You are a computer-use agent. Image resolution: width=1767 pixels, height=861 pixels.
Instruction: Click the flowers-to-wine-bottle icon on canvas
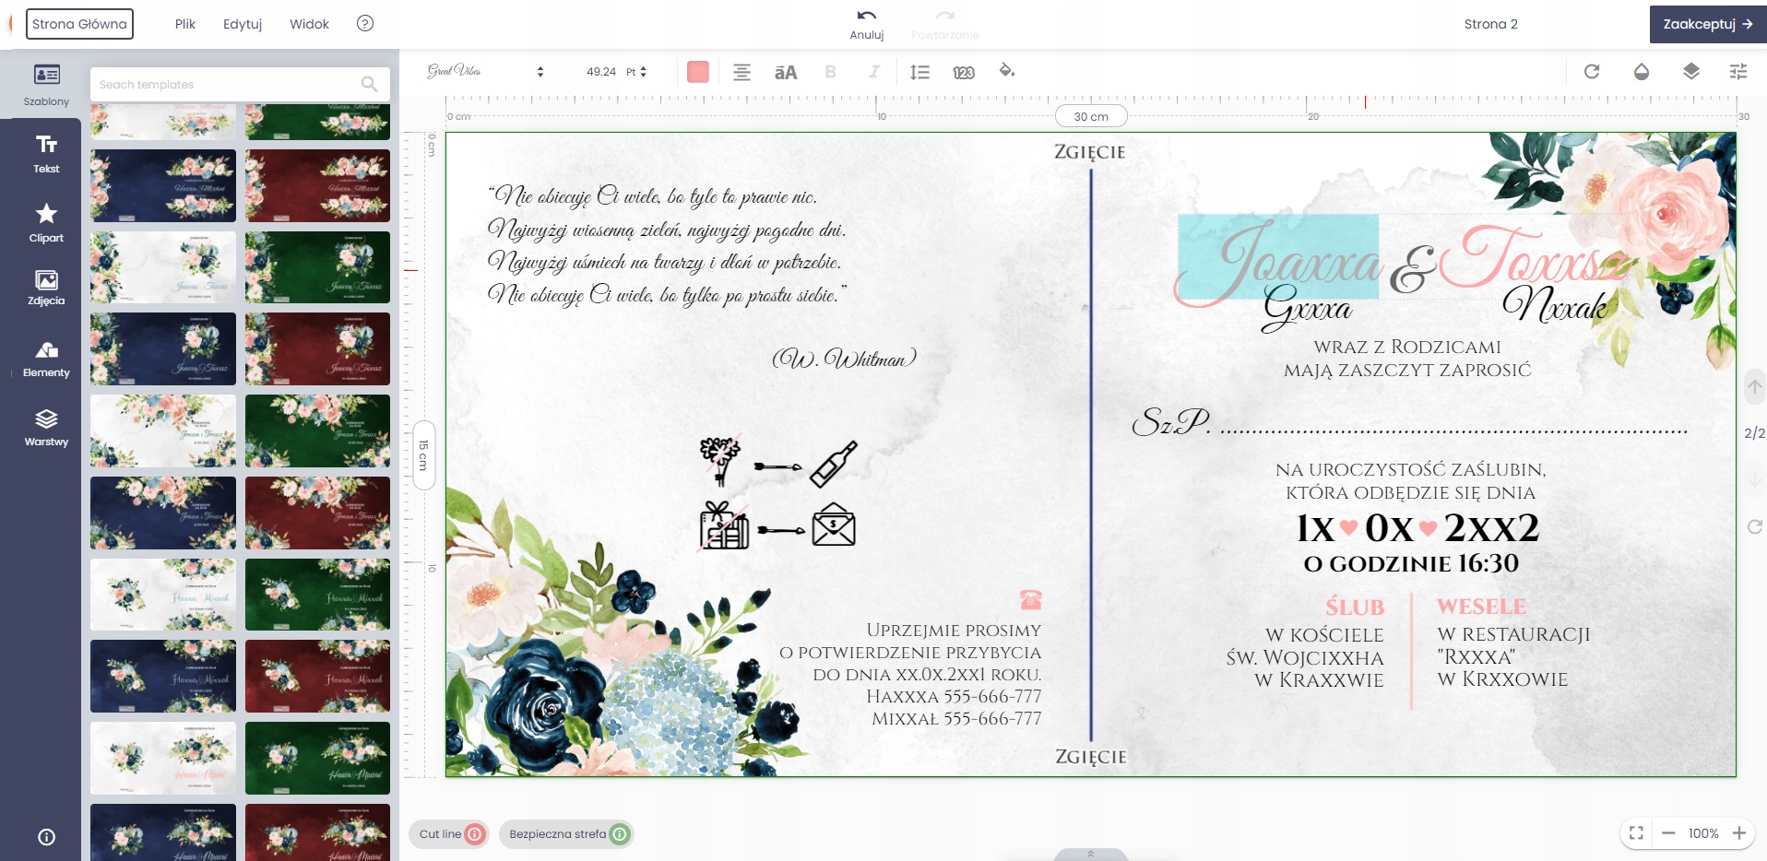778,462
